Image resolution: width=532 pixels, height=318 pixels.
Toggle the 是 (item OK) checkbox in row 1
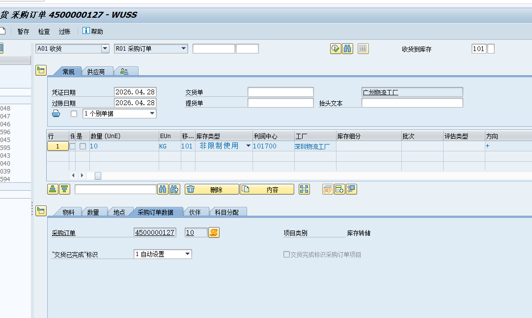[83, 146]
